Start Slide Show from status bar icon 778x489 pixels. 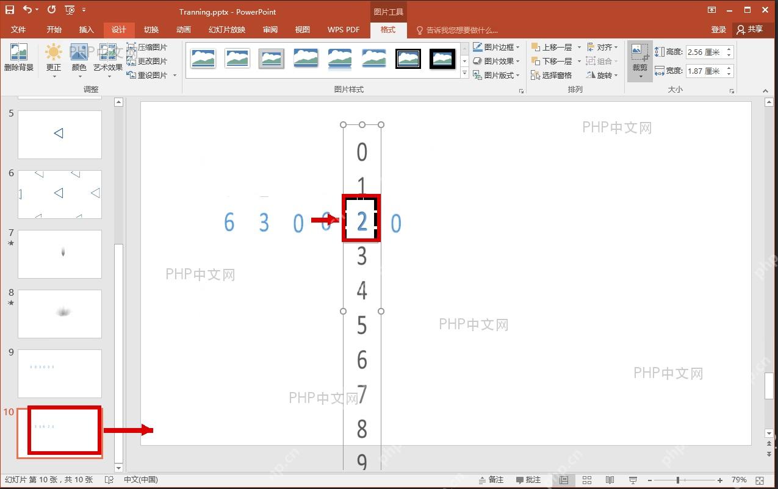point(633,480)
